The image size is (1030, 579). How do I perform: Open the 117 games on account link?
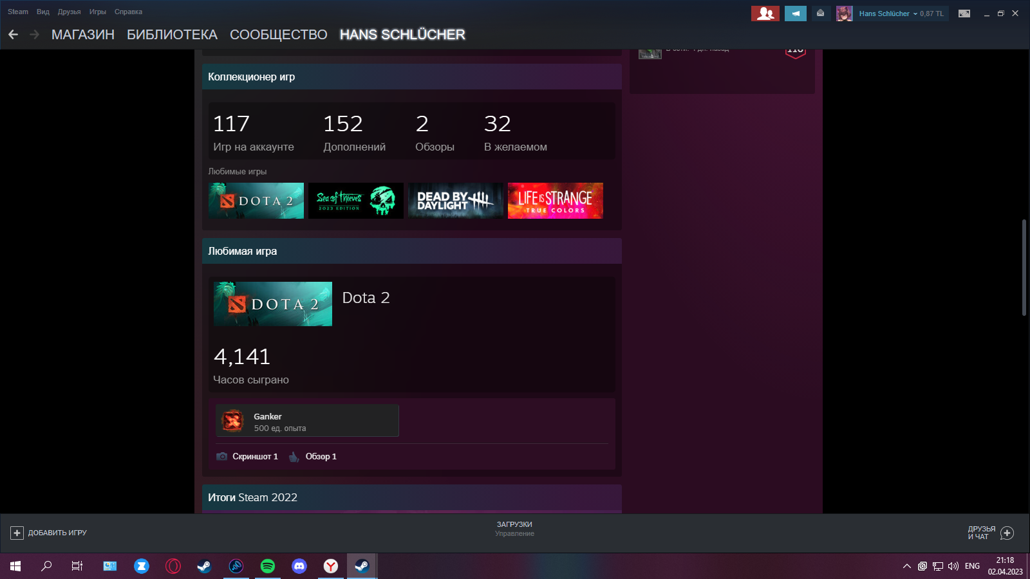click(x=254, y=133)
